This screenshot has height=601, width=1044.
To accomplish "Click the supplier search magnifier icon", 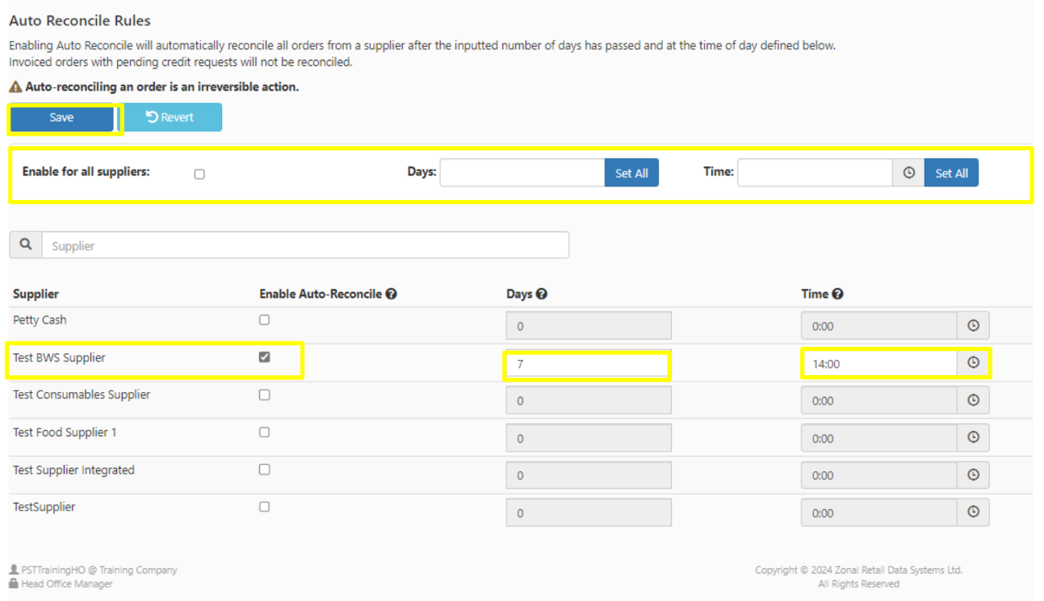I will click(x=26, y=245).
